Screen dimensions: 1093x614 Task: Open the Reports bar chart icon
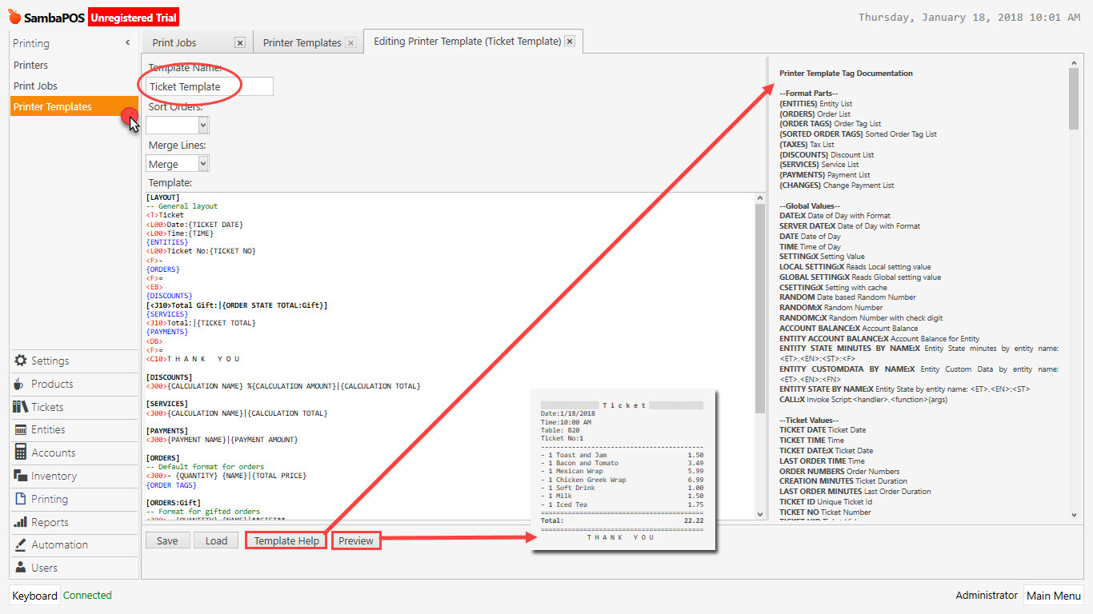coord(20,522)
